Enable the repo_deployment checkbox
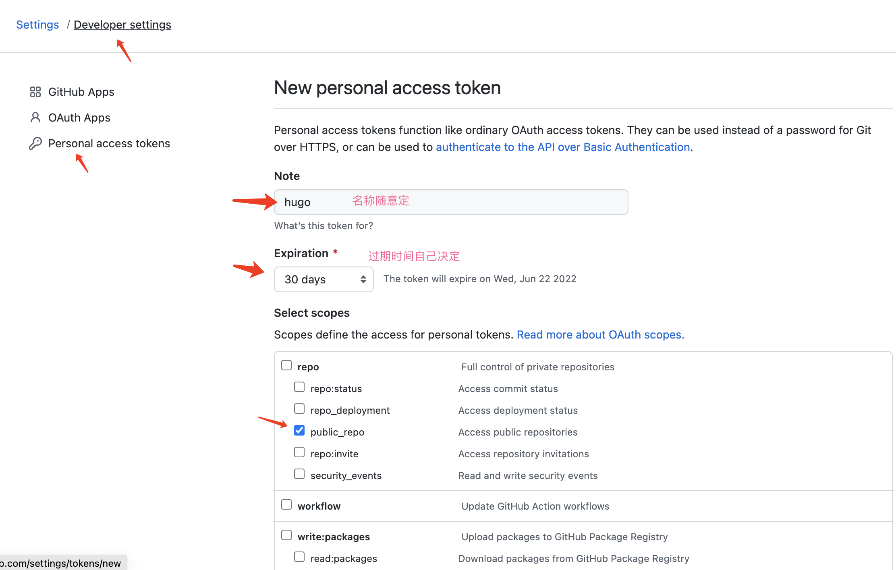 [299, 409]
